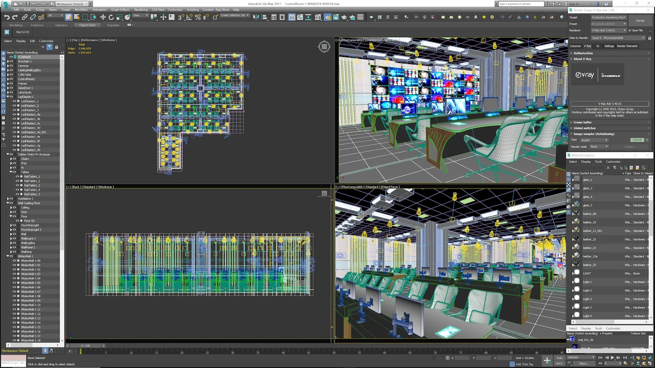Viewport: 655px width, 368px height.
Task: Choose the Select Object tool
Action: [x=69, y=17]
